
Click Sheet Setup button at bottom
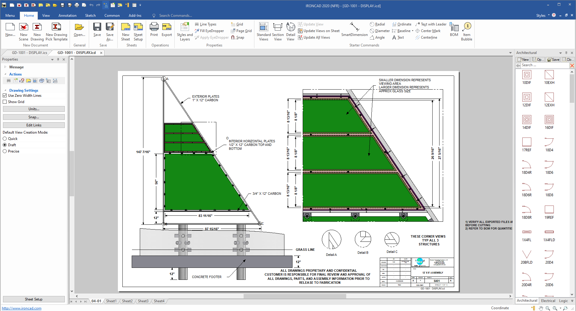pyautogui.click(x=34, y=299)
